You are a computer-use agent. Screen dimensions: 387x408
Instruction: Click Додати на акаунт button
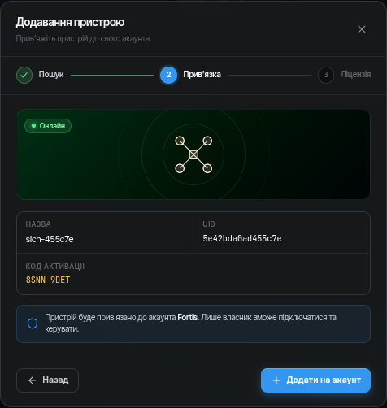pos(315,380)
